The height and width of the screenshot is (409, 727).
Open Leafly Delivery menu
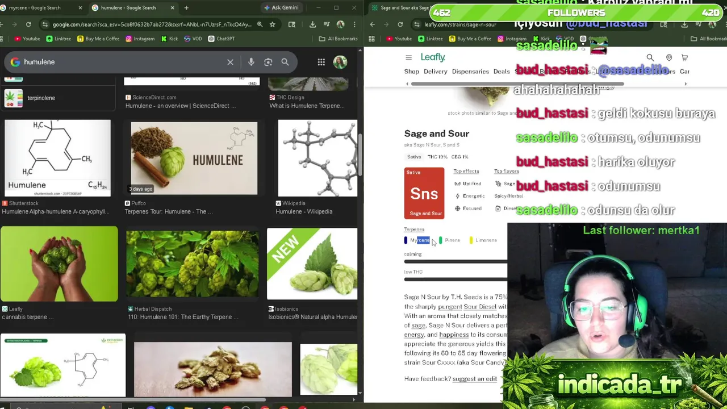click(x=436, y=72)
